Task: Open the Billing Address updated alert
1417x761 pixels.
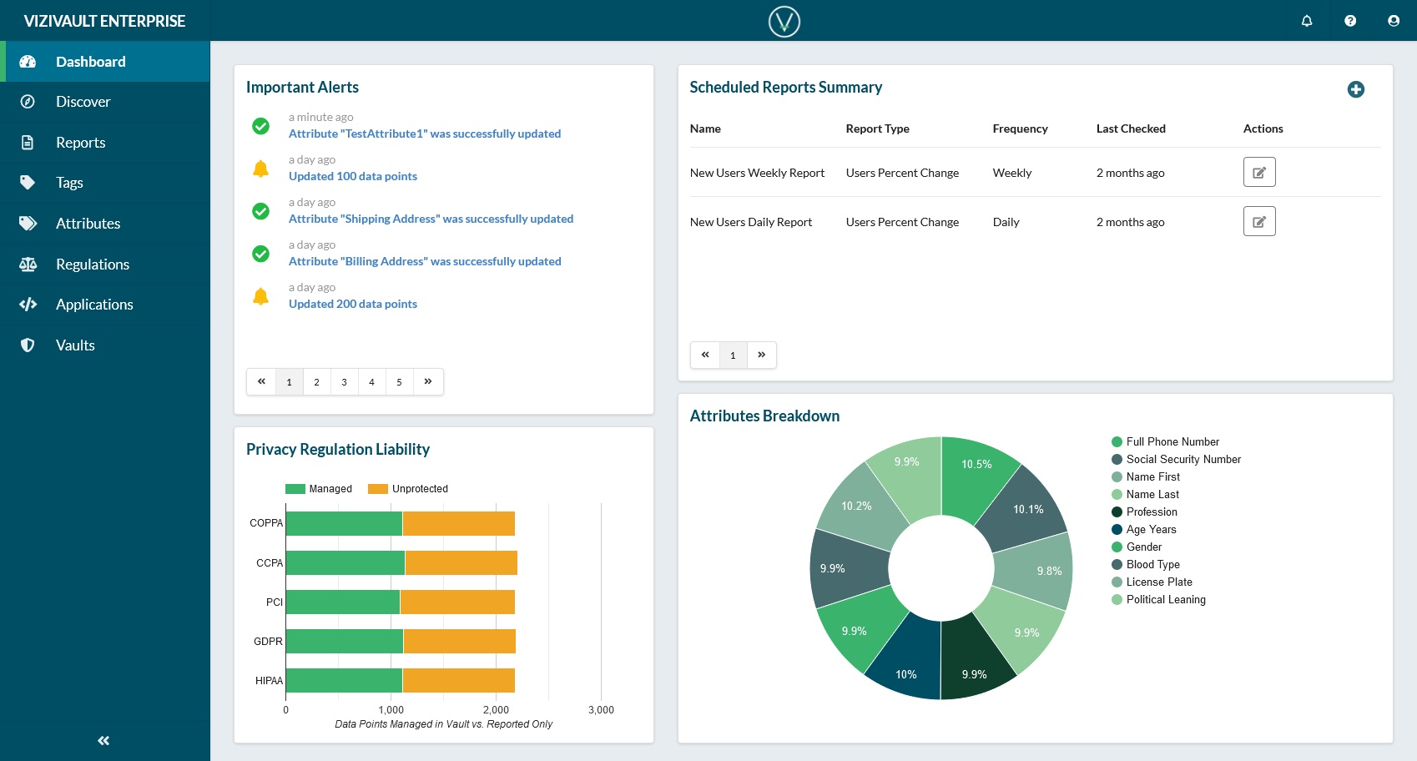Action: pos(425,261)
